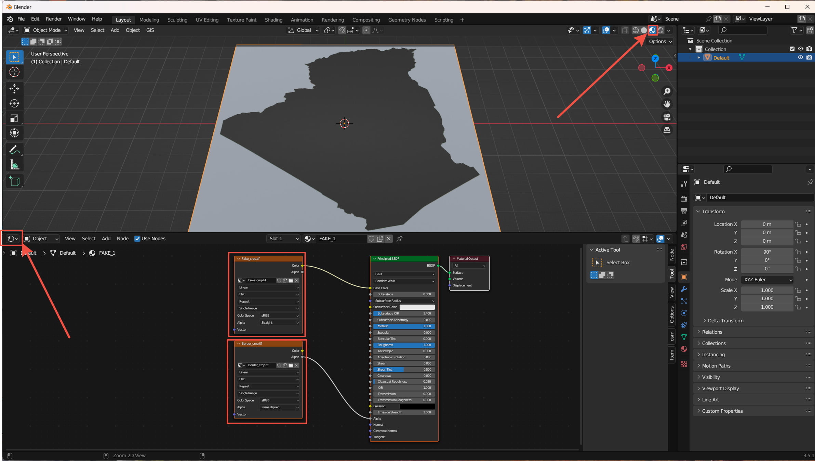Toggle the Location X lock
This screenshot has height=461, width=815.
pos(798,224)
